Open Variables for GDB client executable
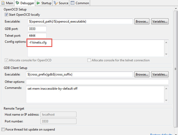Viewport: 178px width, 135px height. (160, 74)
